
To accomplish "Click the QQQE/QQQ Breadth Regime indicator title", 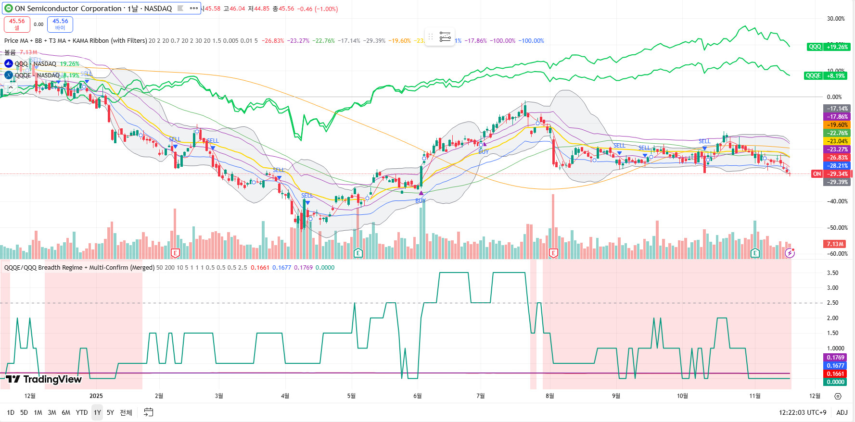I will (79, 268).
